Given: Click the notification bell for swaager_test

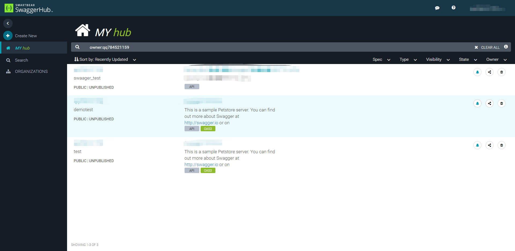Looking at the screenshot, I should coord(477,72).
